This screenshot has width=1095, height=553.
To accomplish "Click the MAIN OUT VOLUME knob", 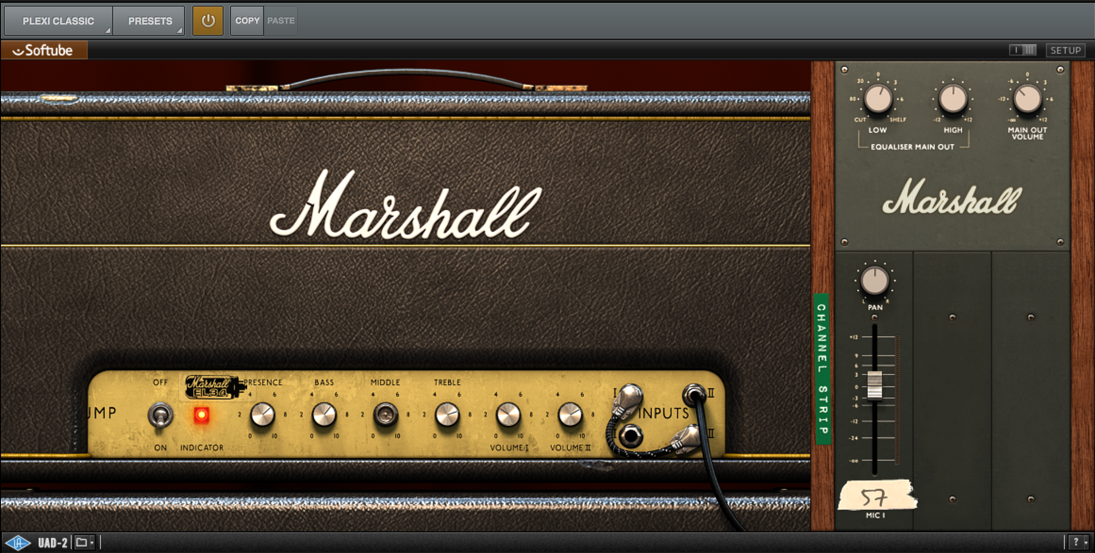I will coord(1027,99).
